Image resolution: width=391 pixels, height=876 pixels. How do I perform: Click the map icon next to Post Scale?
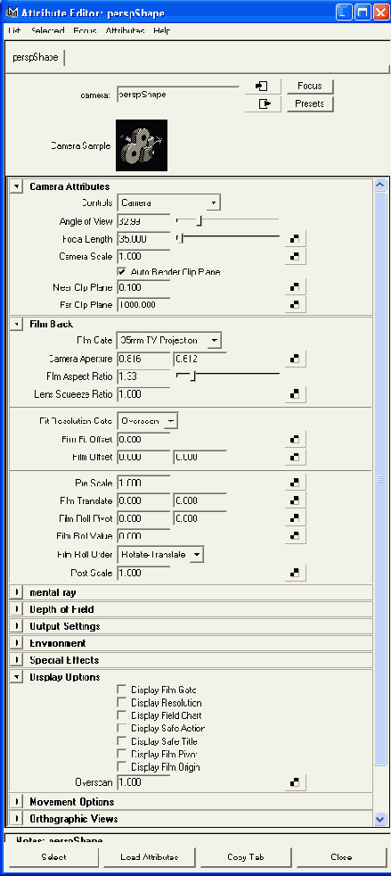click(296, 574)
